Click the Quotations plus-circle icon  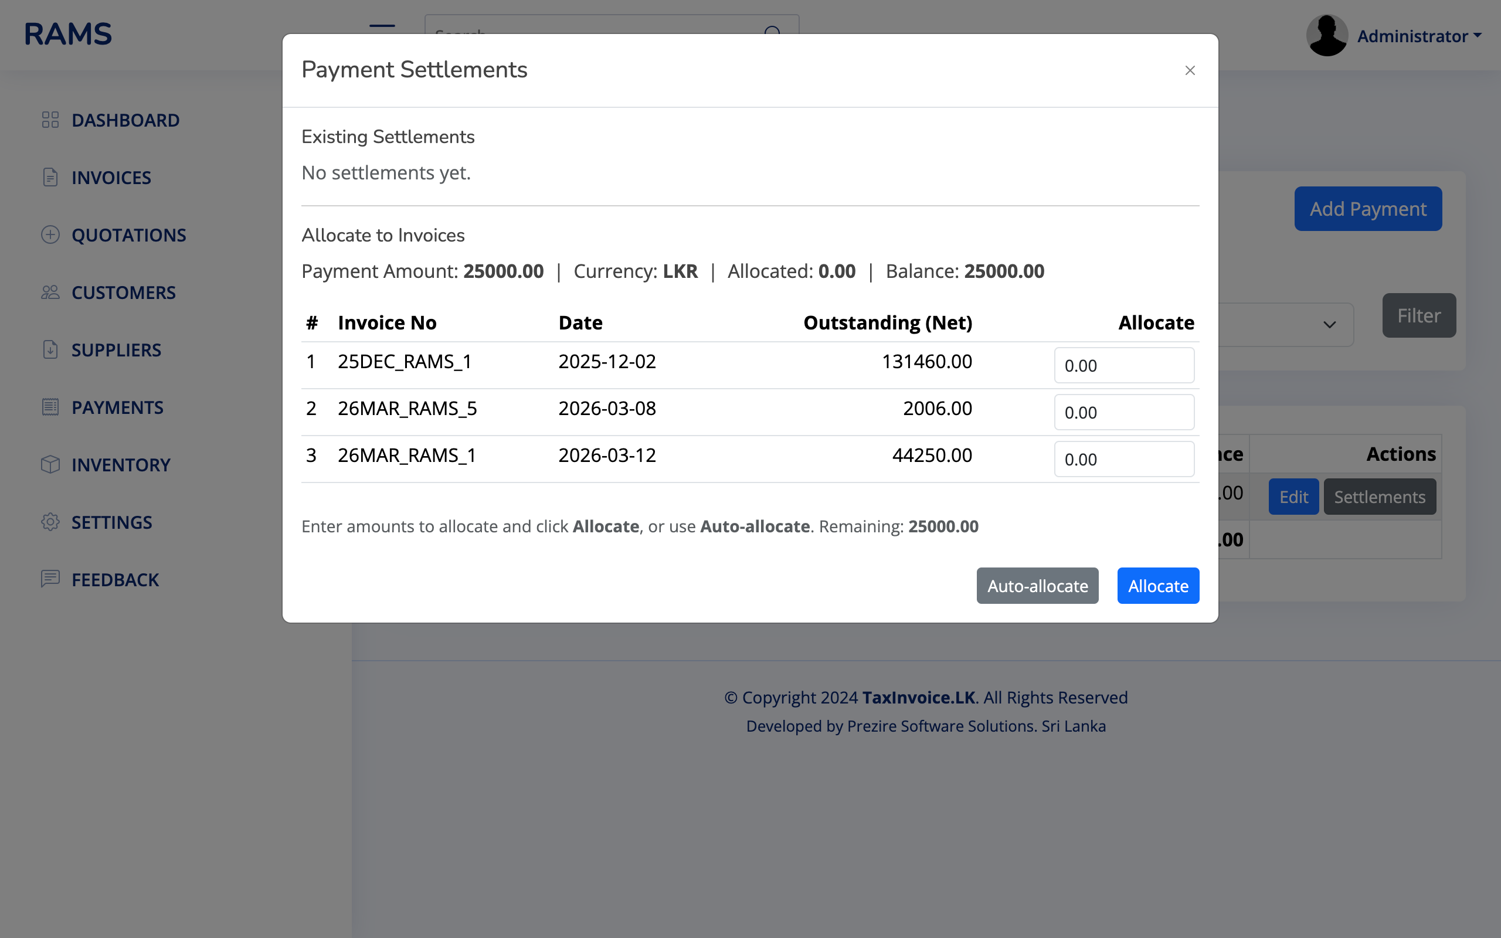pyautogui.click(x=50, y=235)
